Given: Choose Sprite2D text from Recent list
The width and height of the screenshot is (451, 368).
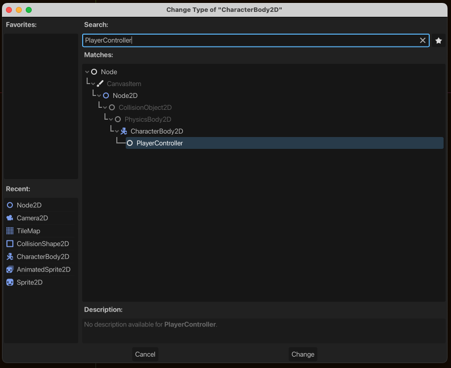Looking at the screenshot, I should coord(30,282).
